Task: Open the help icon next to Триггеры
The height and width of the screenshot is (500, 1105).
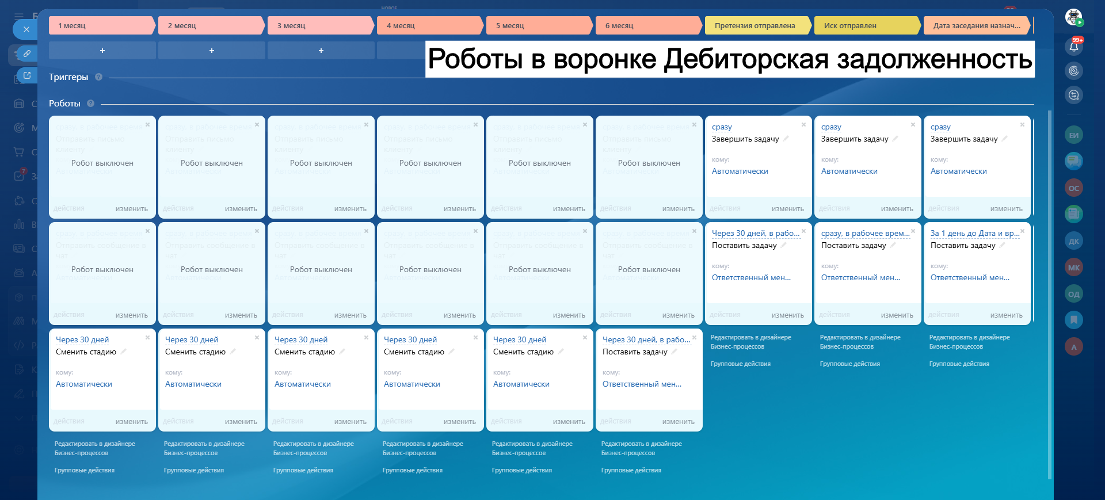Action: [x=98, y=77]
